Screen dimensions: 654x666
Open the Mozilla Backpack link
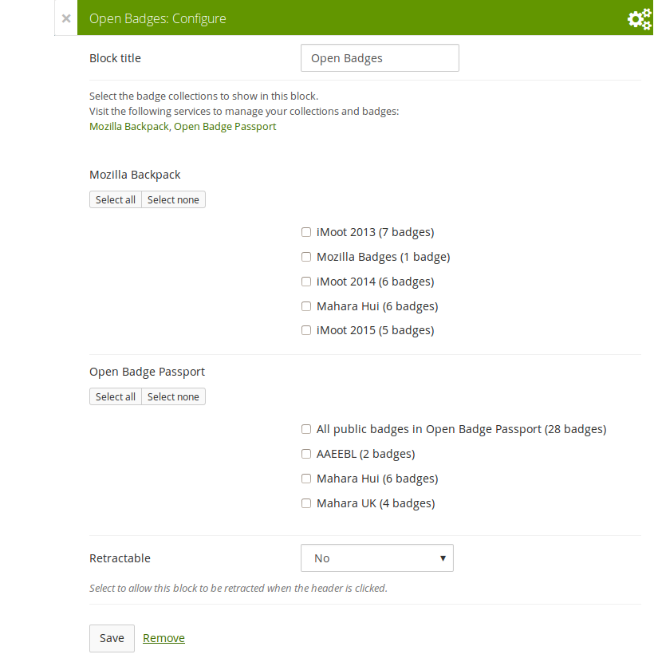tap(129, 127)
